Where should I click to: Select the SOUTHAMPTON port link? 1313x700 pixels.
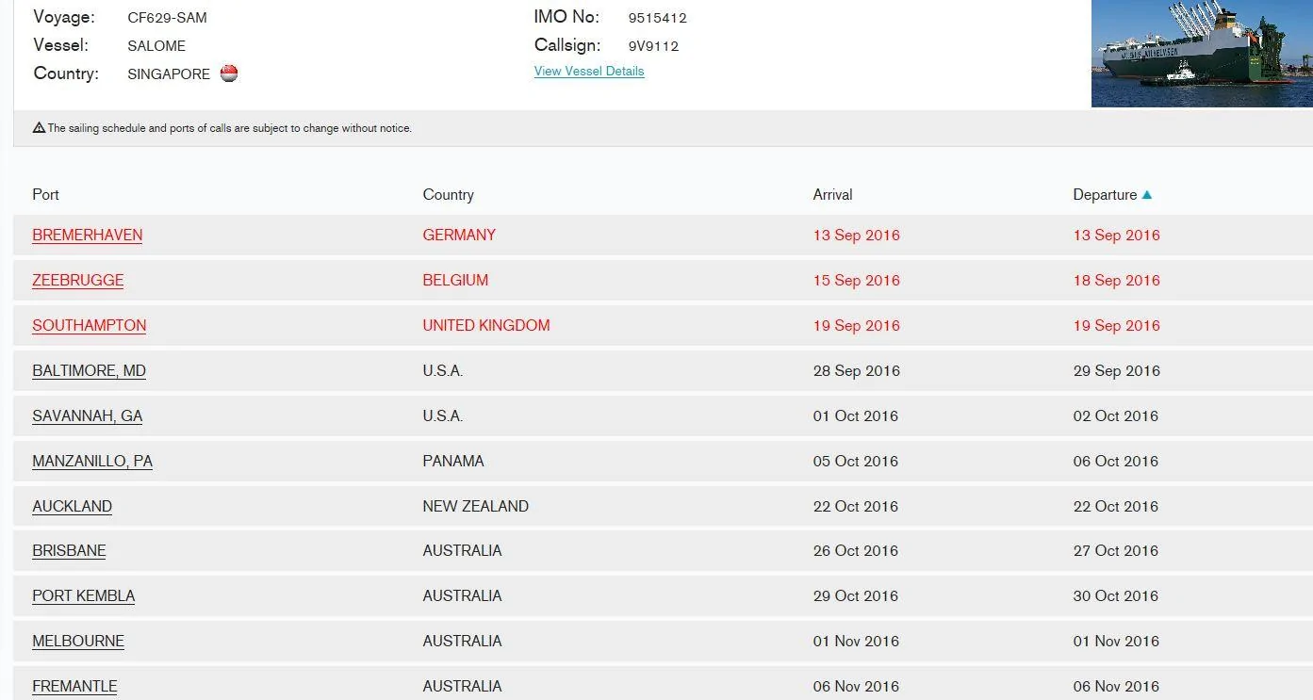click(x=90, y=326)
